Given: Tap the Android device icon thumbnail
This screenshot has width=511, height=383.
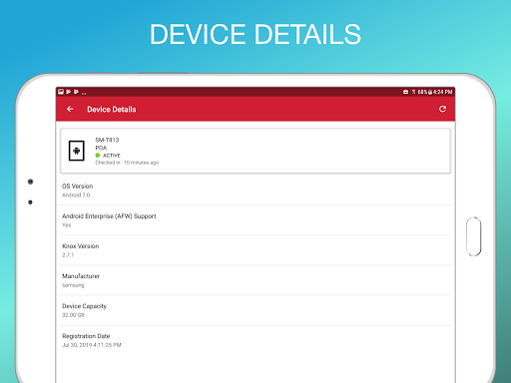Looking at the screenshot, I should 77,151.
